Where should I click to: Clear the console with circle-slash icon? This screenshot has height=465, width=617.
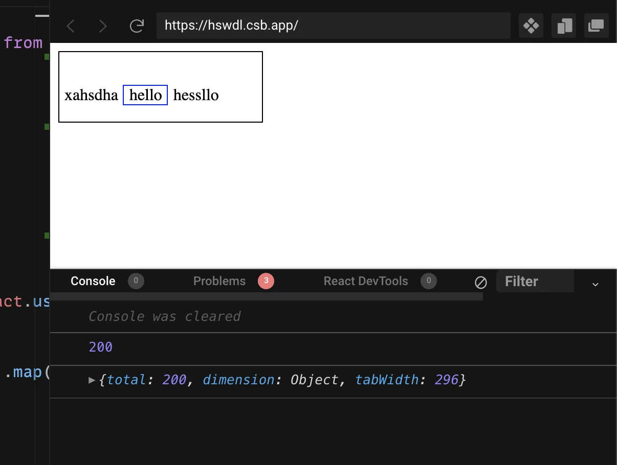pyautogui.click(x=481, y=282)
